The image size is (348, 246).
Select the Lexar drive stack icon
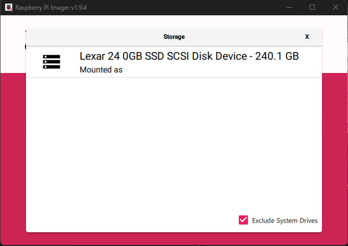(x=52, y=62)
